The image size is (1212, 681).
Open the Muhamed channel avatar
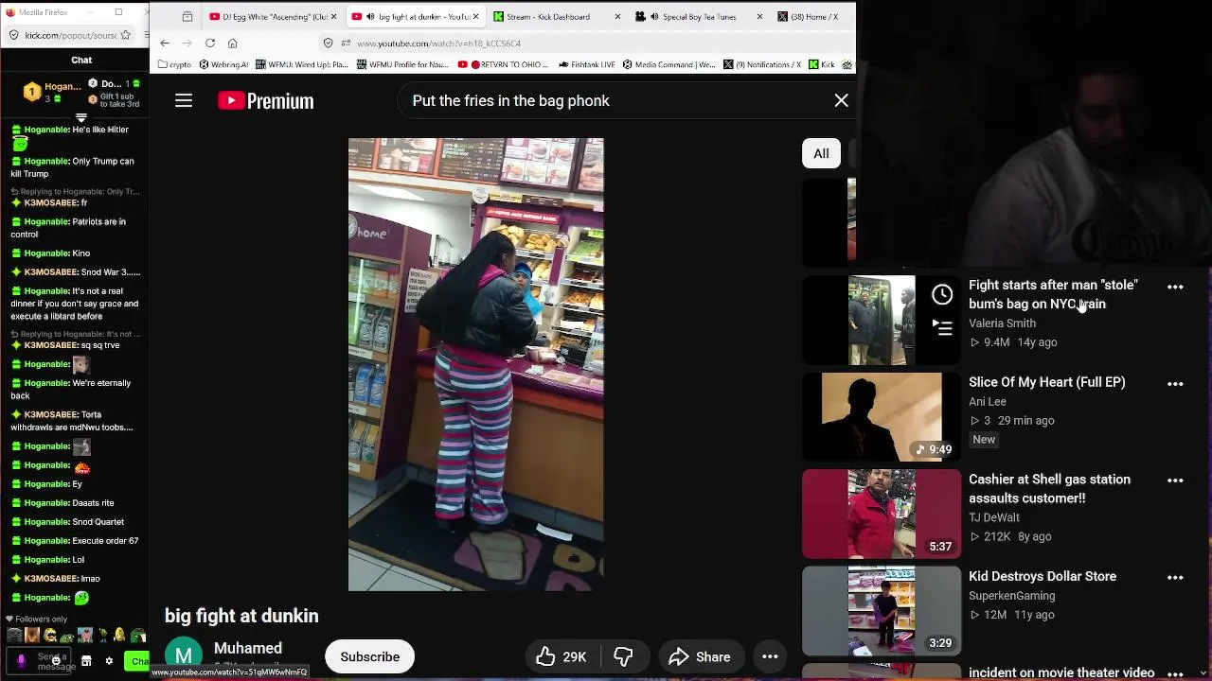184,656
